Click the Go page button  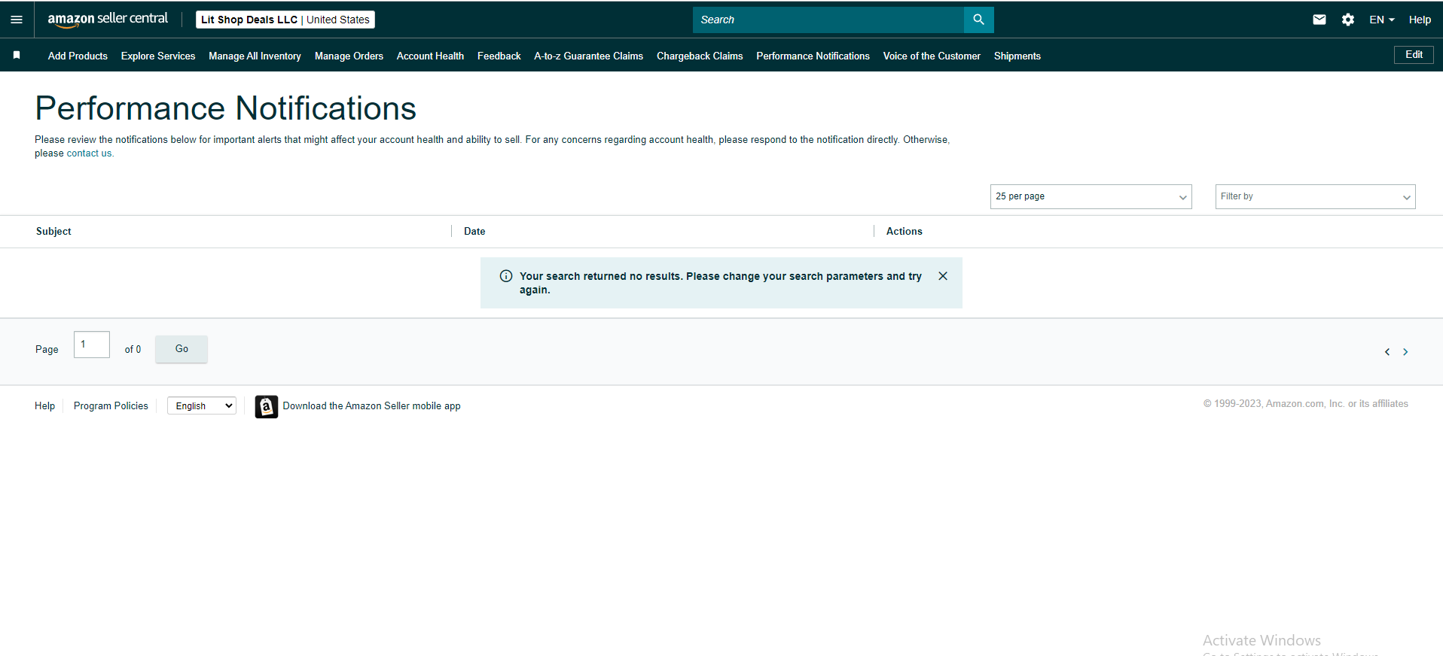point(182,349)
